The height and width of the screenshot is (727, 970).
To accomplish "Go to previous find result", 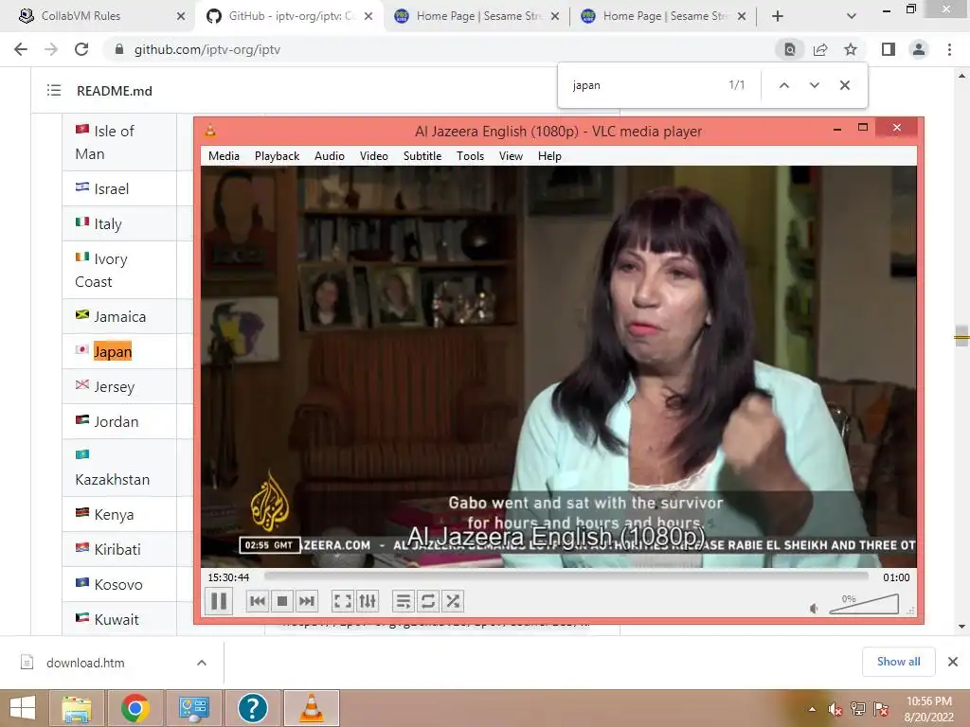I will tap(783, 85).
